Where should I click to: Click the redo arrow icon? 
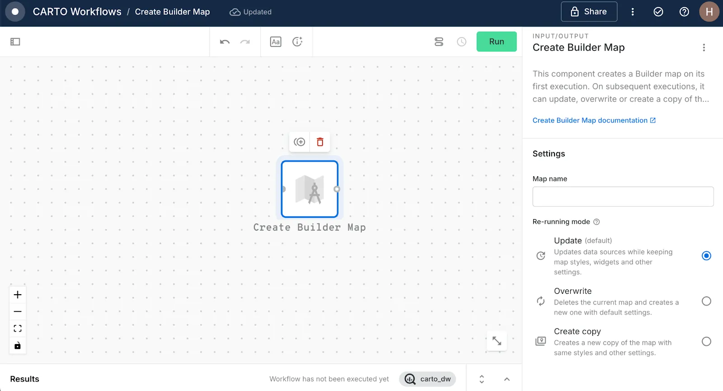(x=245, y=42)
